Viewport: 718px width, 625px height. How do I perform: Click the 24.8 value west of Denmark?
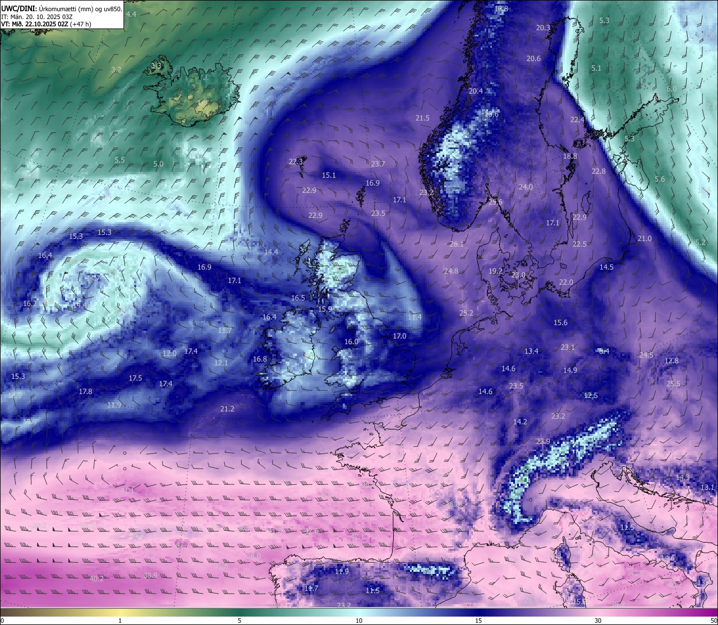pyautogui.click(x=451, y=271)
